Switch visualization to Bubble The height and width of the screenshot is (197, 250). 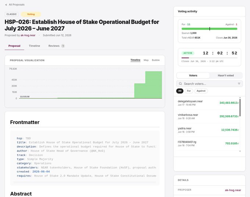click(156, 60)
